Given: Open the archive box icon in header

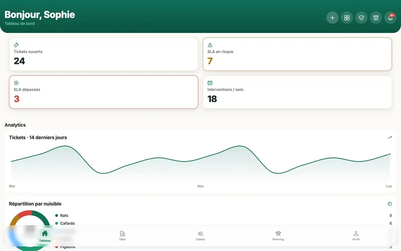Looking at the screenshot, I should (376, 18).
